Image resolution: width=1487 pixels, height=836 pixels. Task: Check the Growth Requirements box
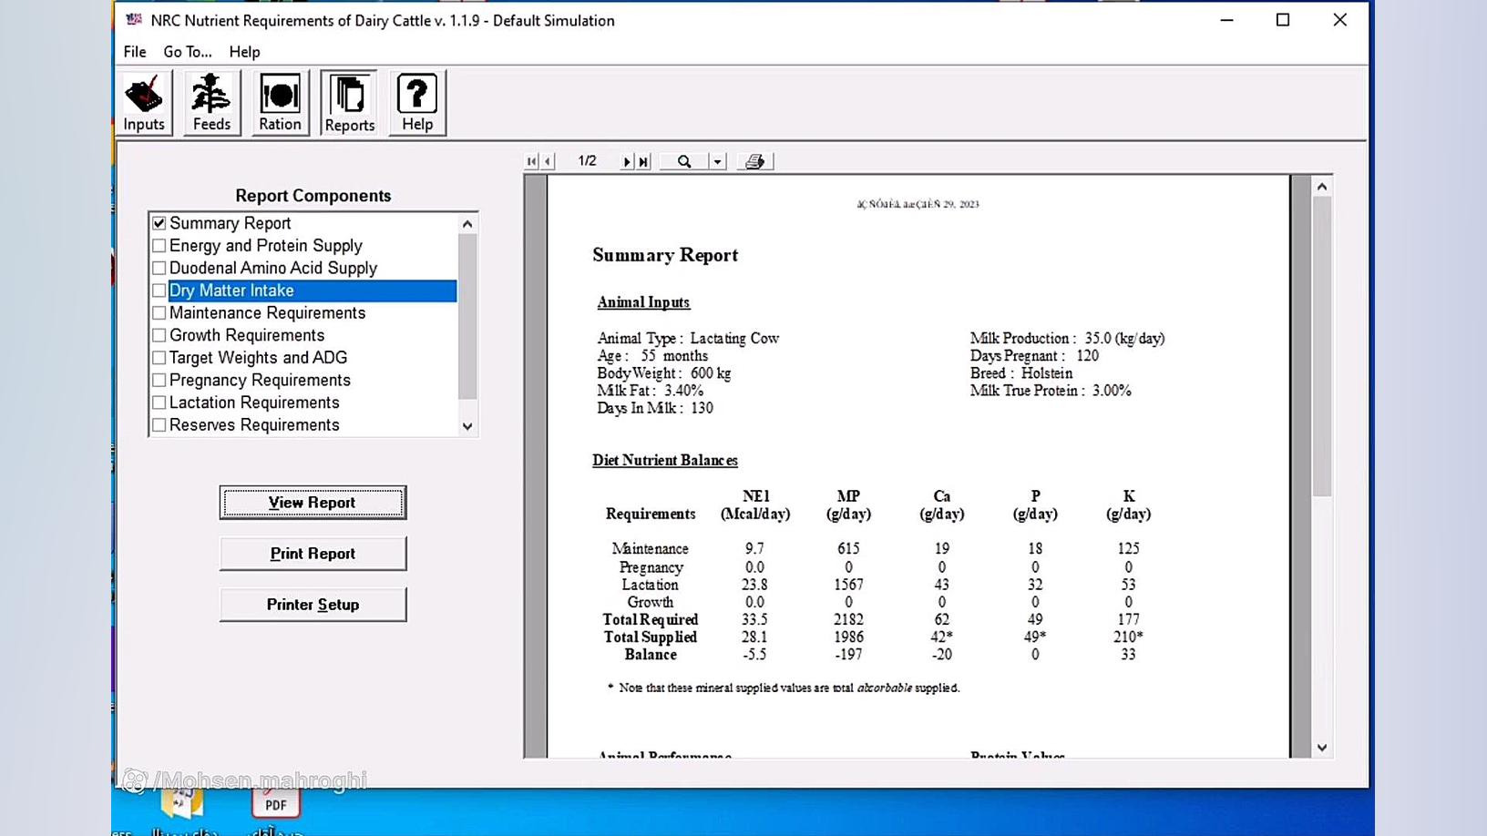[159, 335]
